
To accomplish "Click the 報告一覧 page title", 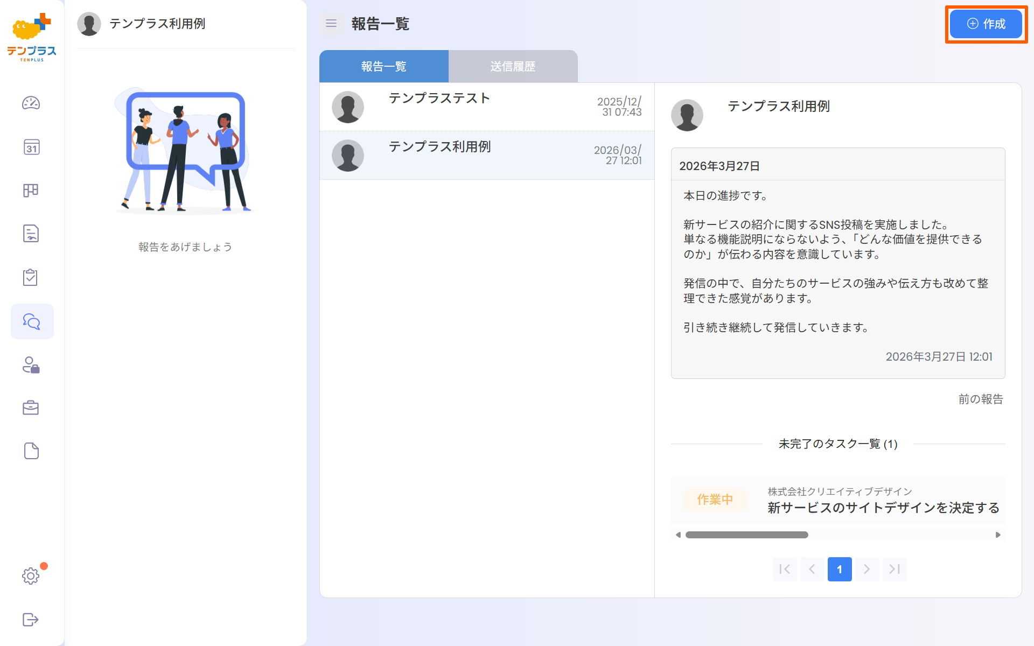I will click(x=380, y=24).
